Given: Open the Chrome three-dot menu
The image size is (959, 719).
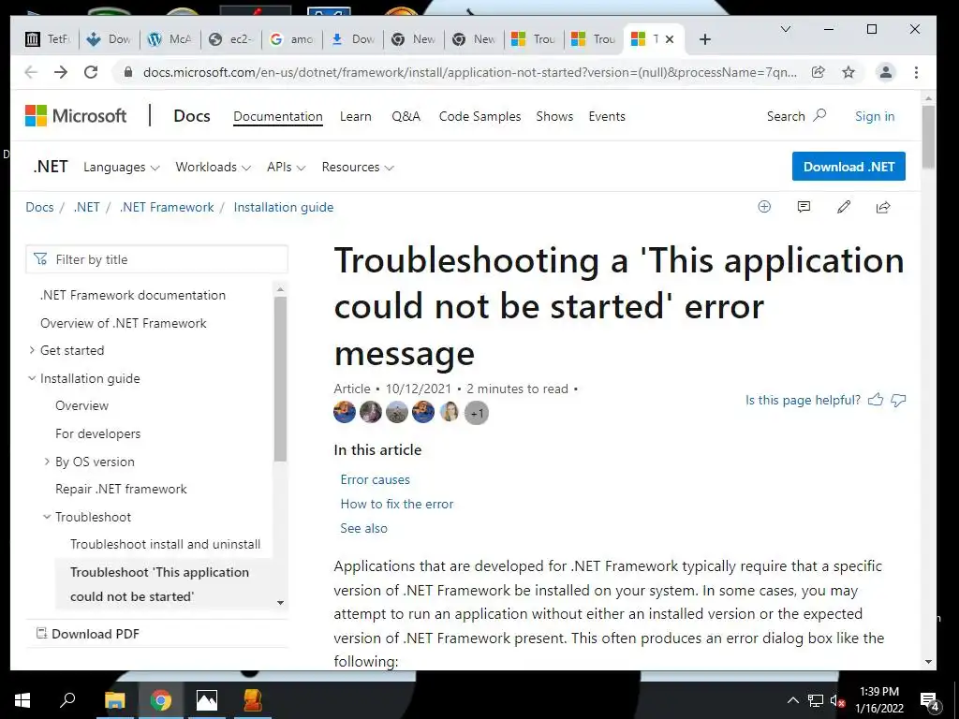Looking at the screenshot, I should click(916, 72).
